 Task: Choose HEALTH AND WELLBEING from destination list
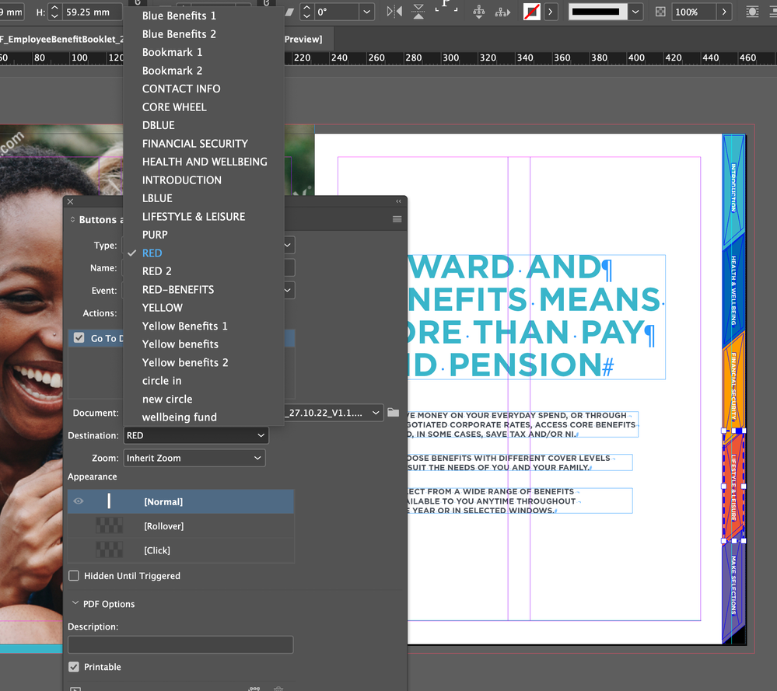tap(205, 162)
